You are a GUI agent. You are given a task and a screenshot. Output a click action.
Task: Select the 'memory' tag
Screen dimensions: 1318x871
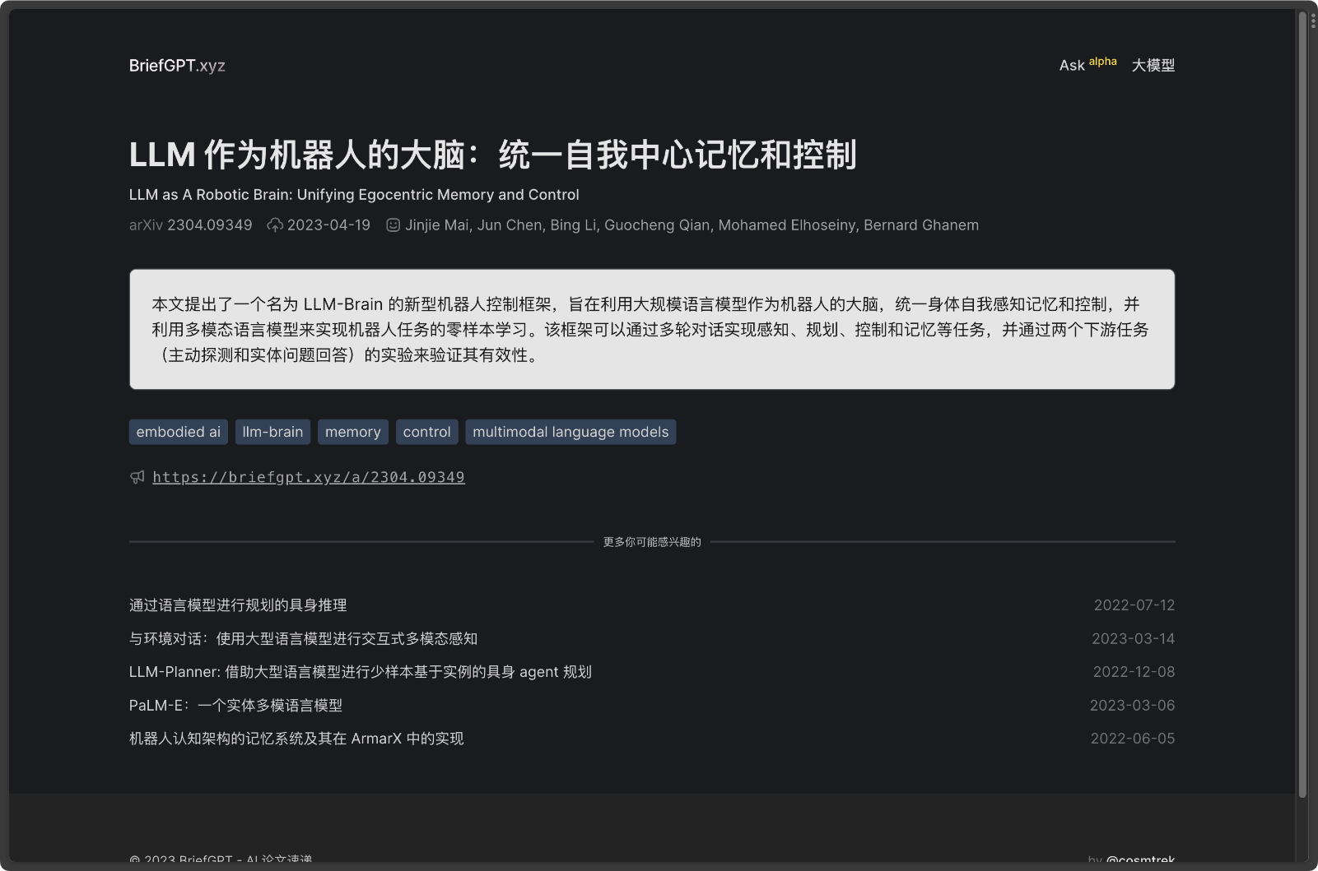tap(352, 431)
